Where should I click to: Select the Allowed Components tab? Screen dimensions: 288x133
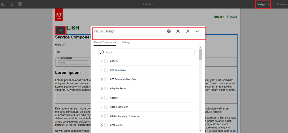coord(105,42)
